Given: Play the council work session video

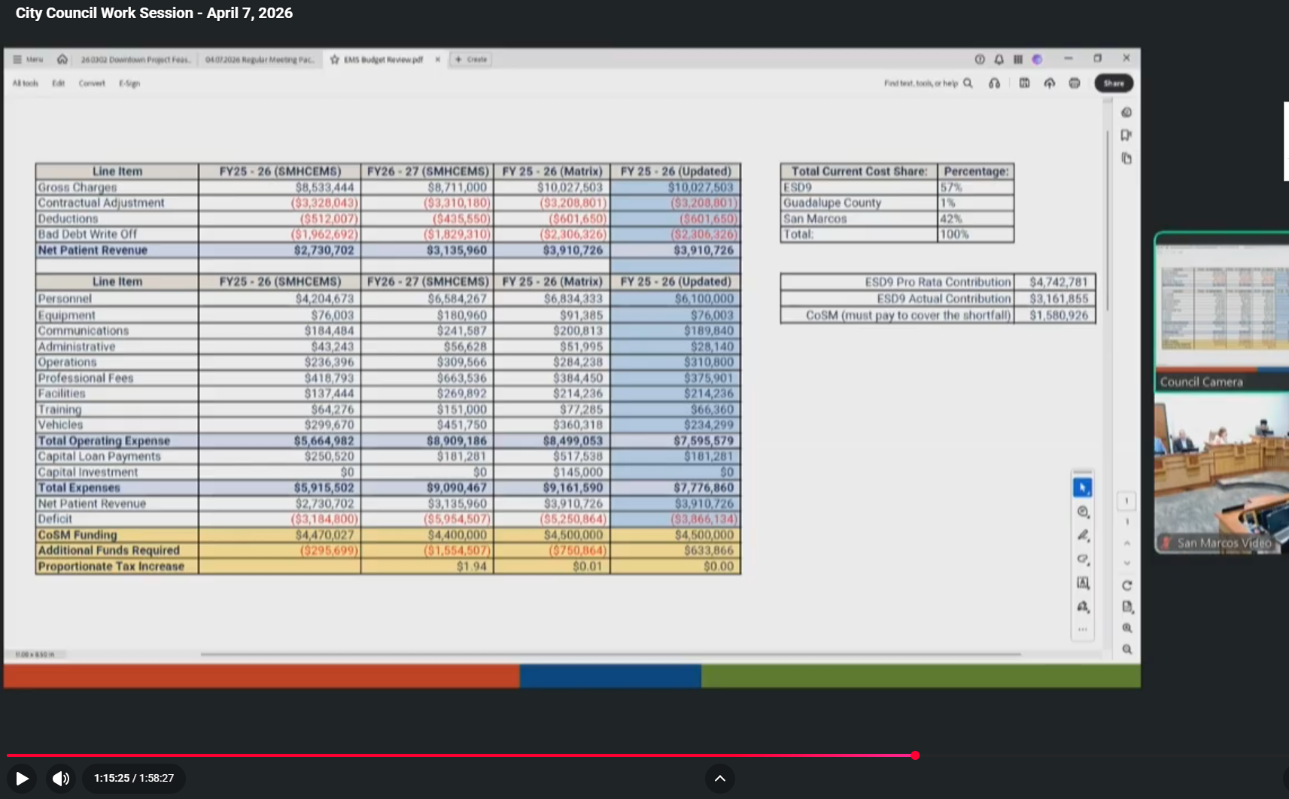Looking at the screenshot, I should click(23, 778).
